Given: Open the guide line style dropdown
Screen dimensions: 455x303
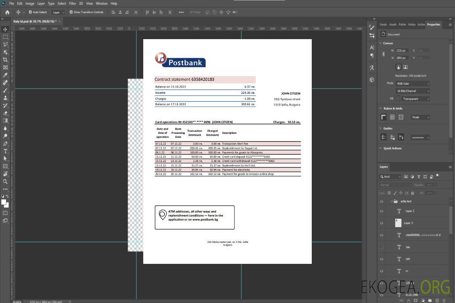Looking at the screenshot, I should point(420,138).
